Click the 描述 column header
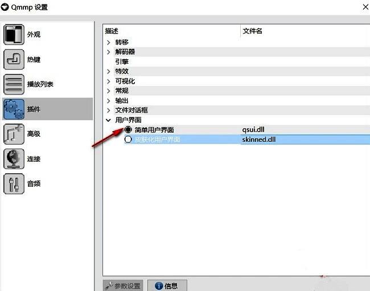Image resolution: width=370 pixels, height=291 pixels. [x=171, y=31]
